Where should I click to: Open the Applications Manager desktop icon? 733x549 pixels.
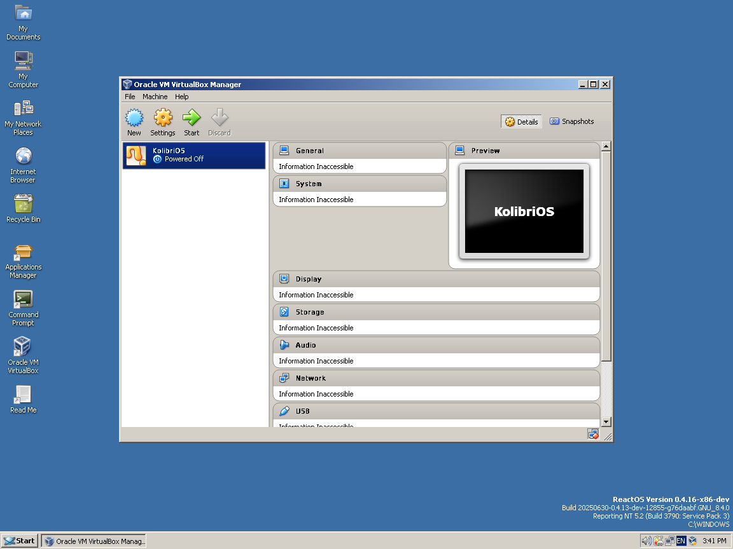click(23, 261)
